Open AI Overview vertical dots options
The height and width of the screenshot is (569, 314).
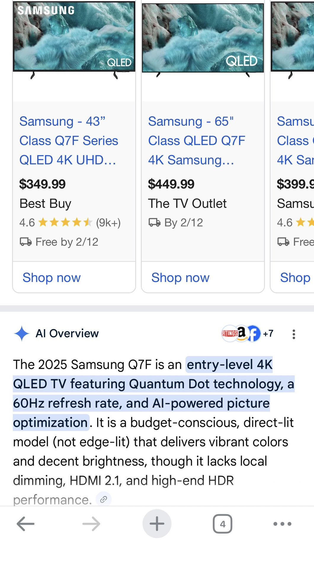[294, 334]
